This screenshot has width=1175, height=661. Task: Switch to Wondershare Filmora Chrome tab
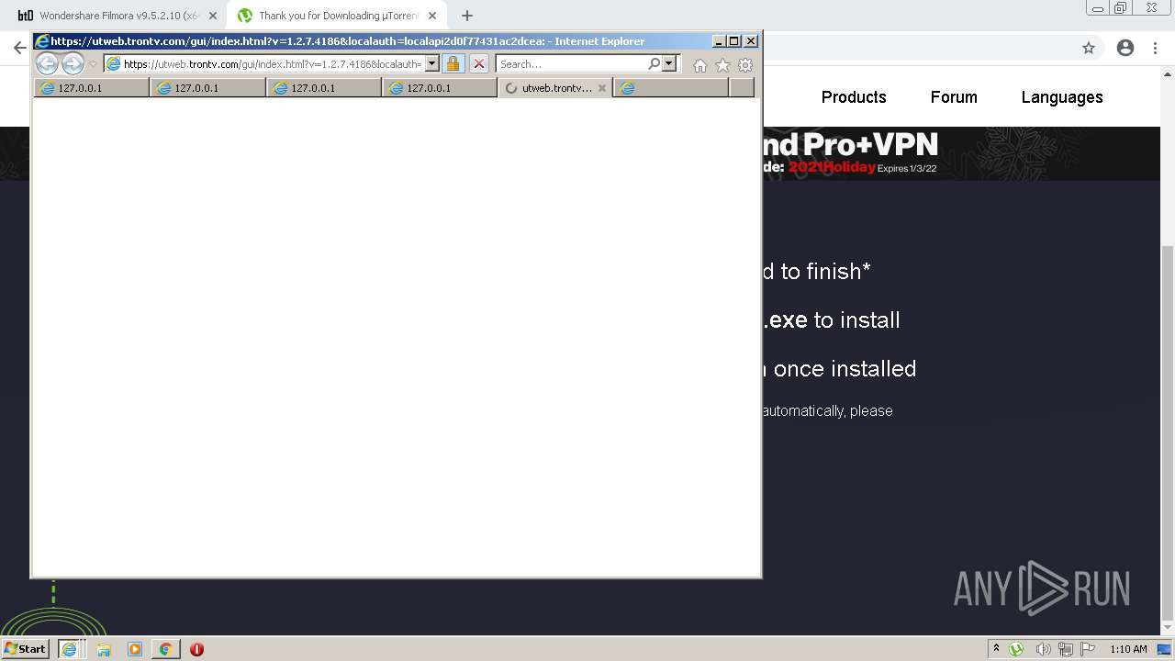[x=117, y=16]
